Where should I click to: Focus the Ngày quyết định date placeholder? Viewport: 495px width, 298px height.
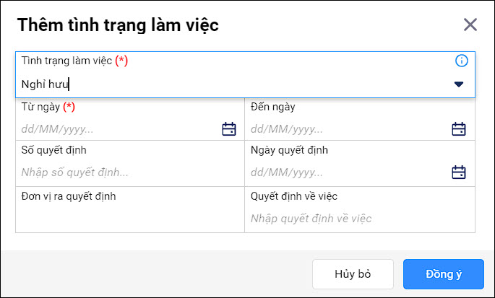[x=287, y=172]
